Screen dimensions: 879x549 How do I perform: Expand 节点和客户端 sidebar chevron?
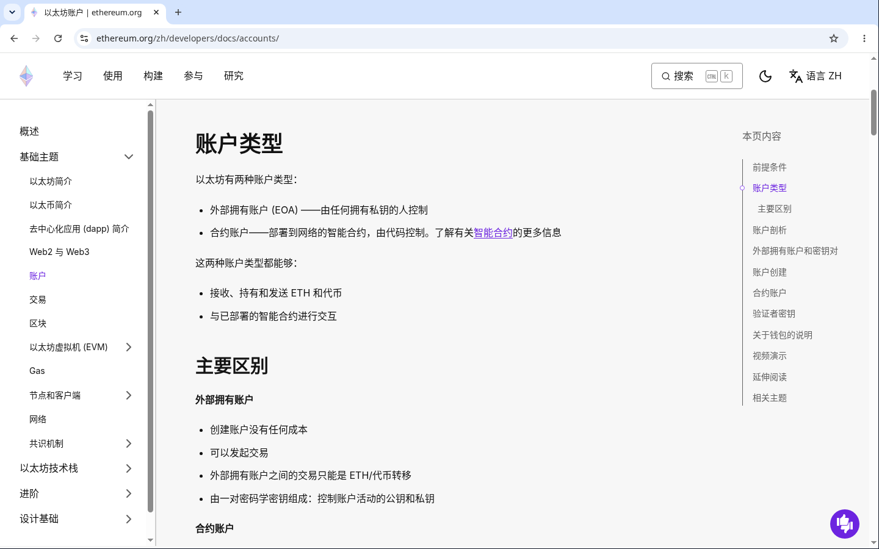(129, 395)
